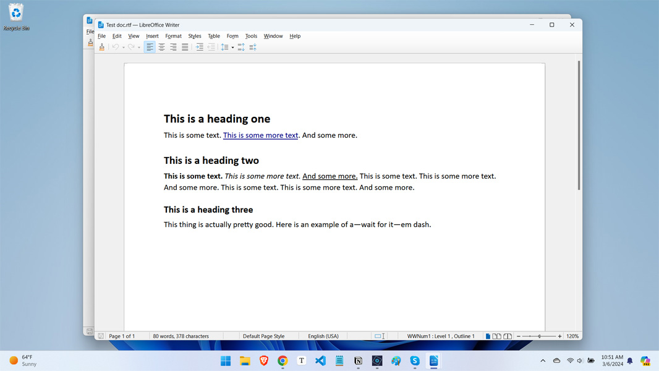
Task: Show hidden system tray icons chevron
Action: 543,361
